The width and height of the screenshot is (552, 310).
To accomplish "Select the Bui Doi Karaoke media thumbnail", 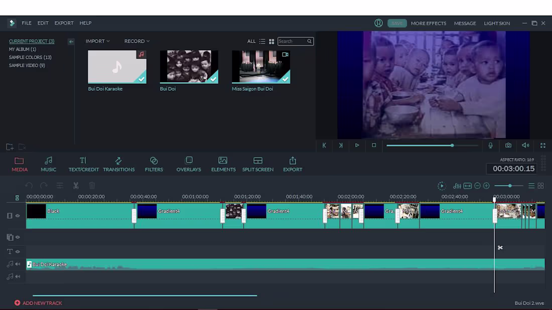I will (x=117, y=67).
